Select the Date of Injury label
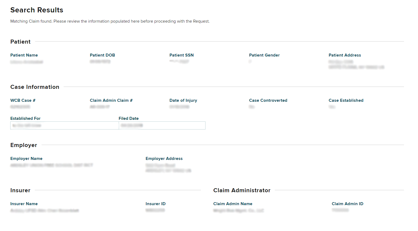The image size is (418, 231). click(183, 100)
